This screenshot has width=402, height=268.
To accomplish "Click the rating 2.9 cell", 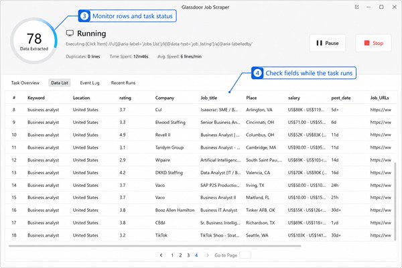I will point(123,160).
